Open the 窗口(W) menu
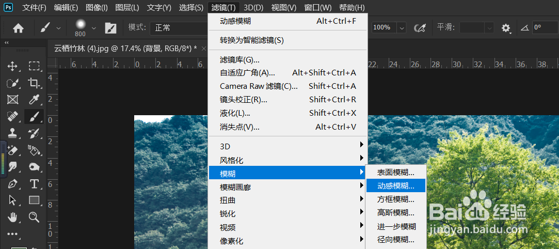This screenshot has height=249, width=559. point(317,8)
